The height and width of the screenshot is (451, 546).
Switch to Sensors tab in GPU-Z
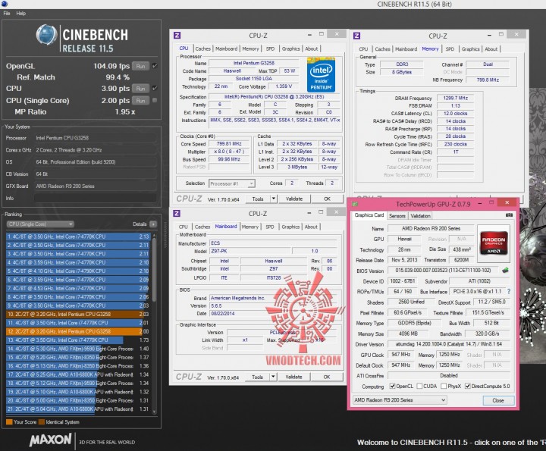(x=397, y=216)
